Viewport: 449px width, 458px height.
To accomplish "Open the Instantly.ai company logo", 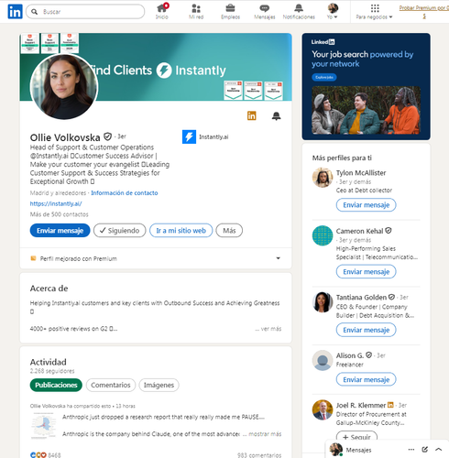I will click(189, 136).
